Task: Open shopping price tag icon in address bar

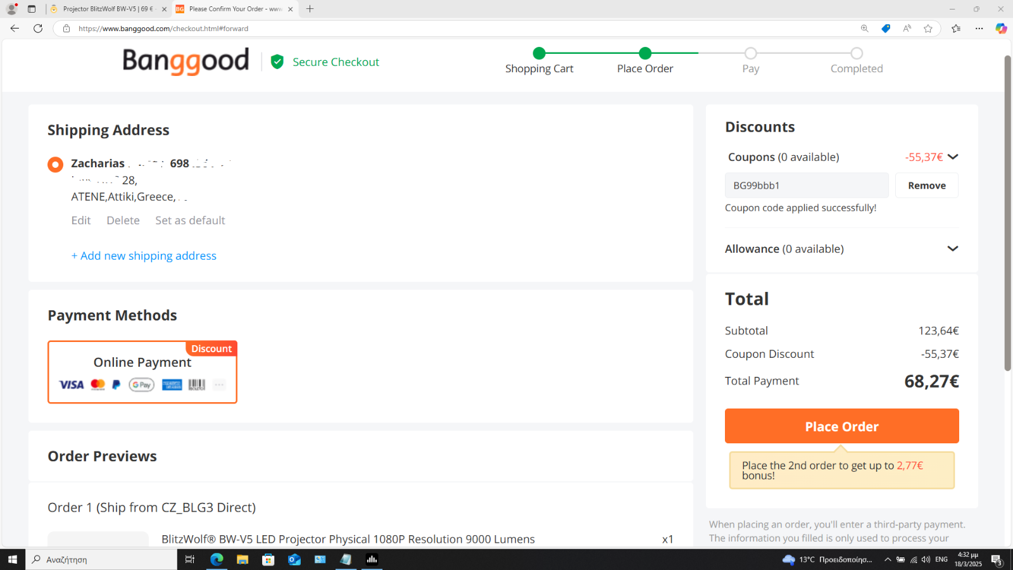Action: (886, 28)
